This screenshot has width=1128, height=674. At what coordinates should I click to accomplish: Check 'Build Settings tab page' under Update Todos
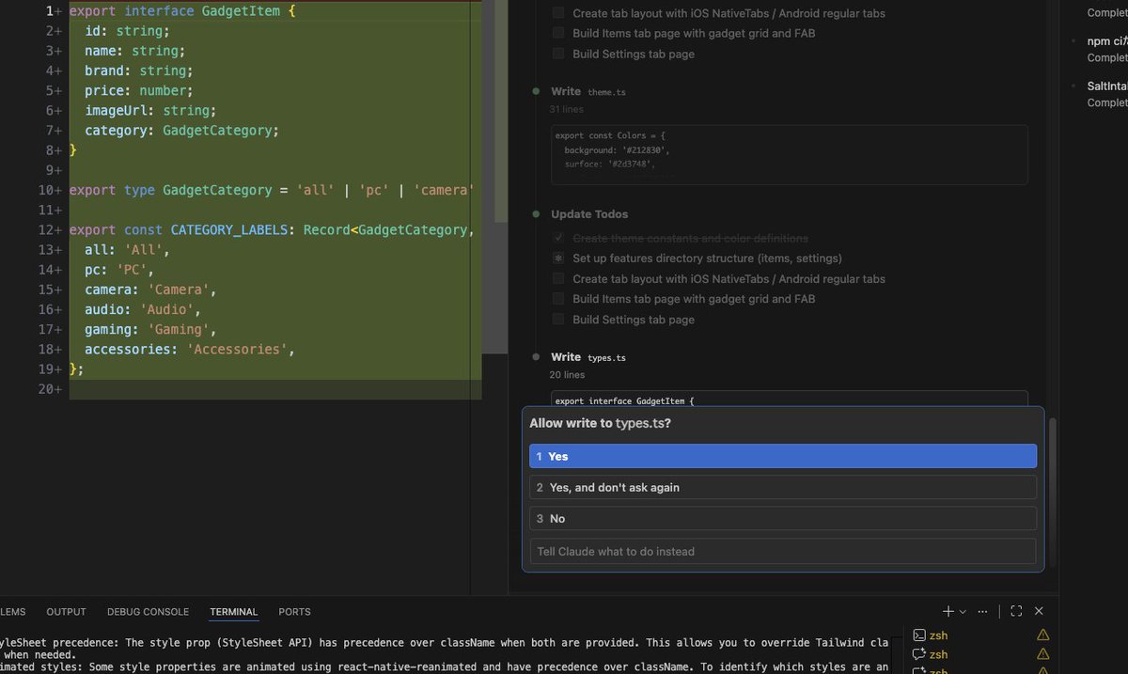tap(558, 320)
